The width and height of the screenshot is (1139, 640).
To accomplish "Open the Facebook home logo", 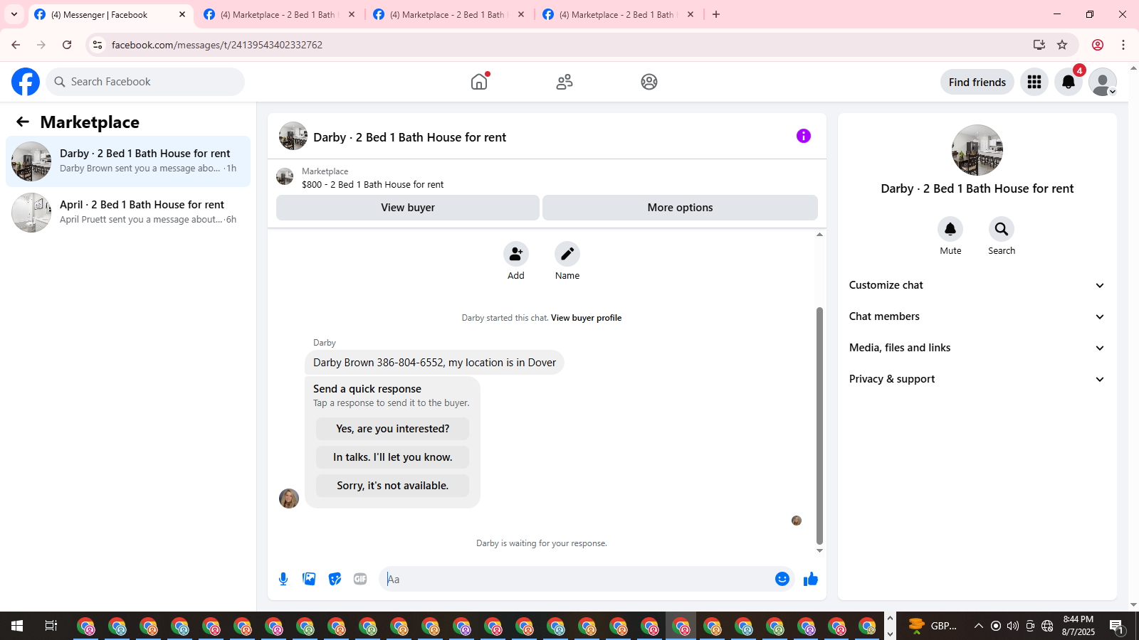I will click(x=26, y=82).
